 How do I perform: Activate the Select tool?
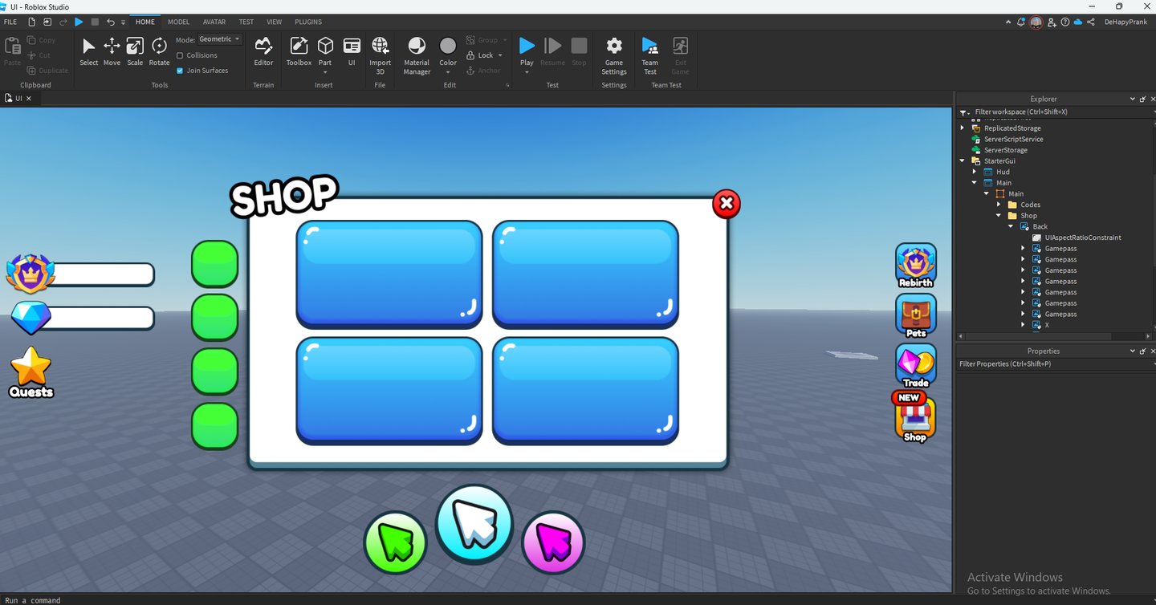pos(88,51)
